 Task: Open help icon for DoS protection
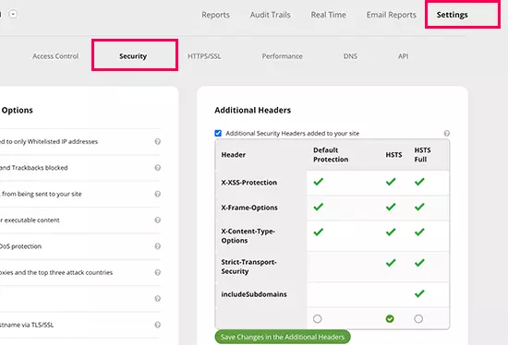(x=157, y=246)
